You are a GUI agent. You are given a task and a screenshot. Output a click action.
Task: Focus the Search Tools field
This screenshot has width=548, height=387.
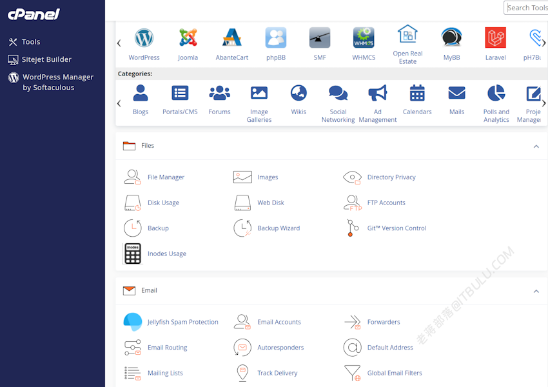click(526, 8)
